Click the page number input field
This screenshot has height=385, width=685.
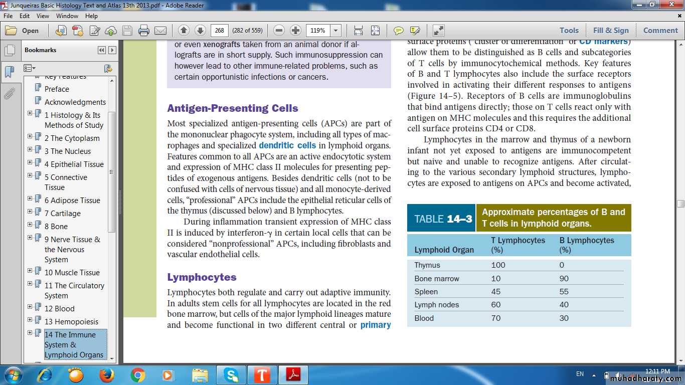pyautogui.click(x=219, y=31)
